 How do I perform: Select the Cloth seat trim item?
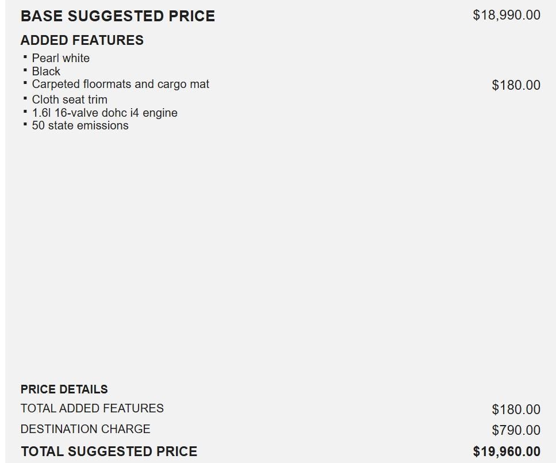70,100
